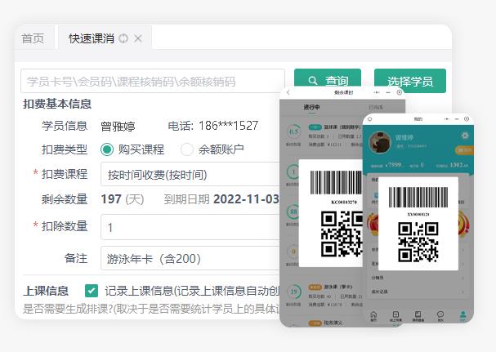Minimize the 剩余课时 mini program
Screen dimensions: 496x352
[x=388, y=92]
